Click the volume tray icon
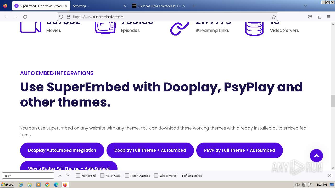This screenshot has width=335, height=188. coord(298,185)
